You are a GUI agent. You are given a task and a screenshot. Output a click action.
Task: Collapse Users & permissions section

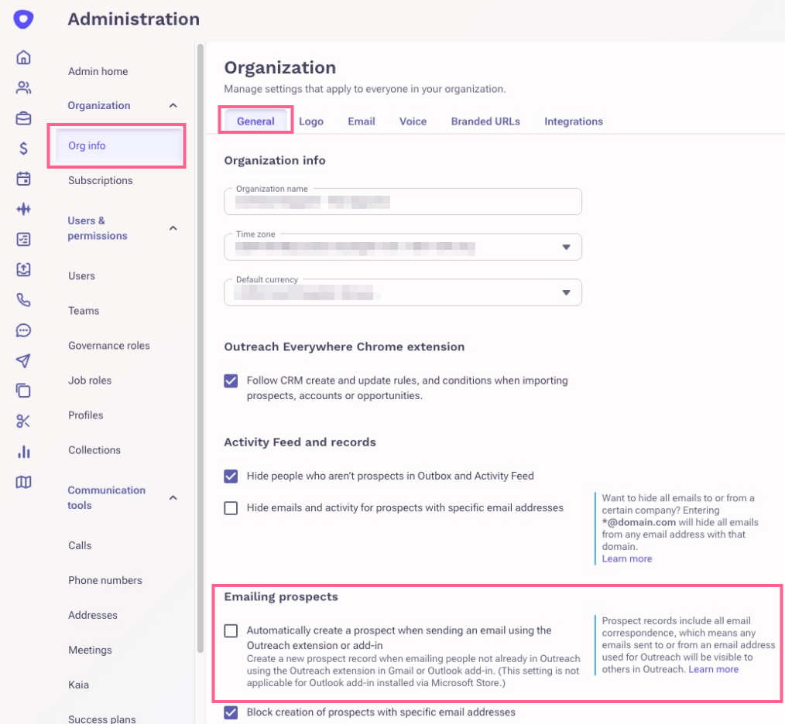pyautogui.click(x=173, y=228)
